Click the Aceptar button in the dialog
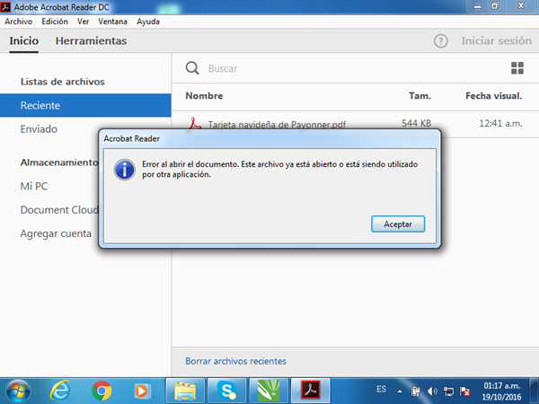 pos(398,224)
